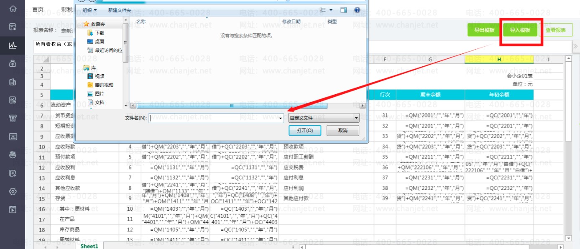
Task: Click 新建文件夹 in dialog toolbar
Action: (x=120, y=10)
